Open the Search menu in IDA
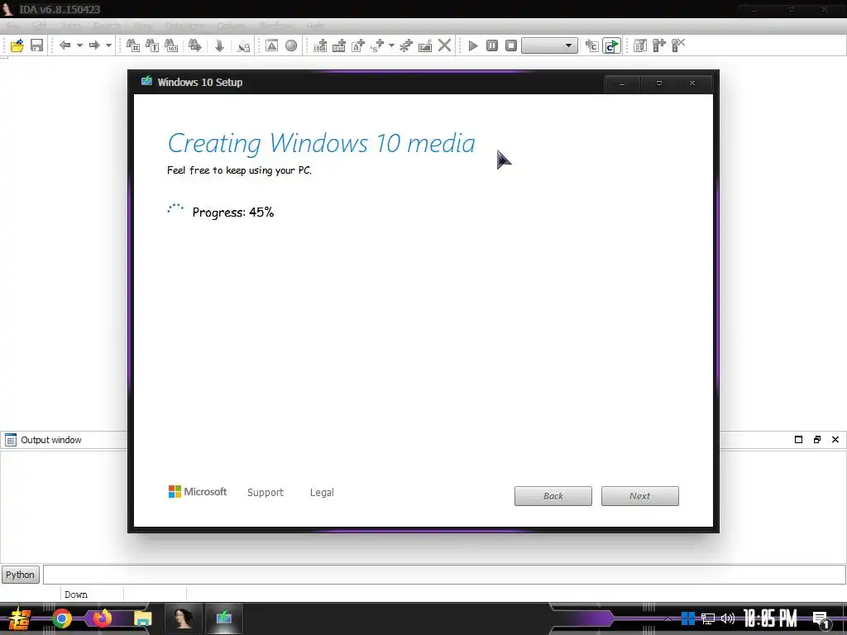This screenshot has height=635, width=847. point(107,26)
